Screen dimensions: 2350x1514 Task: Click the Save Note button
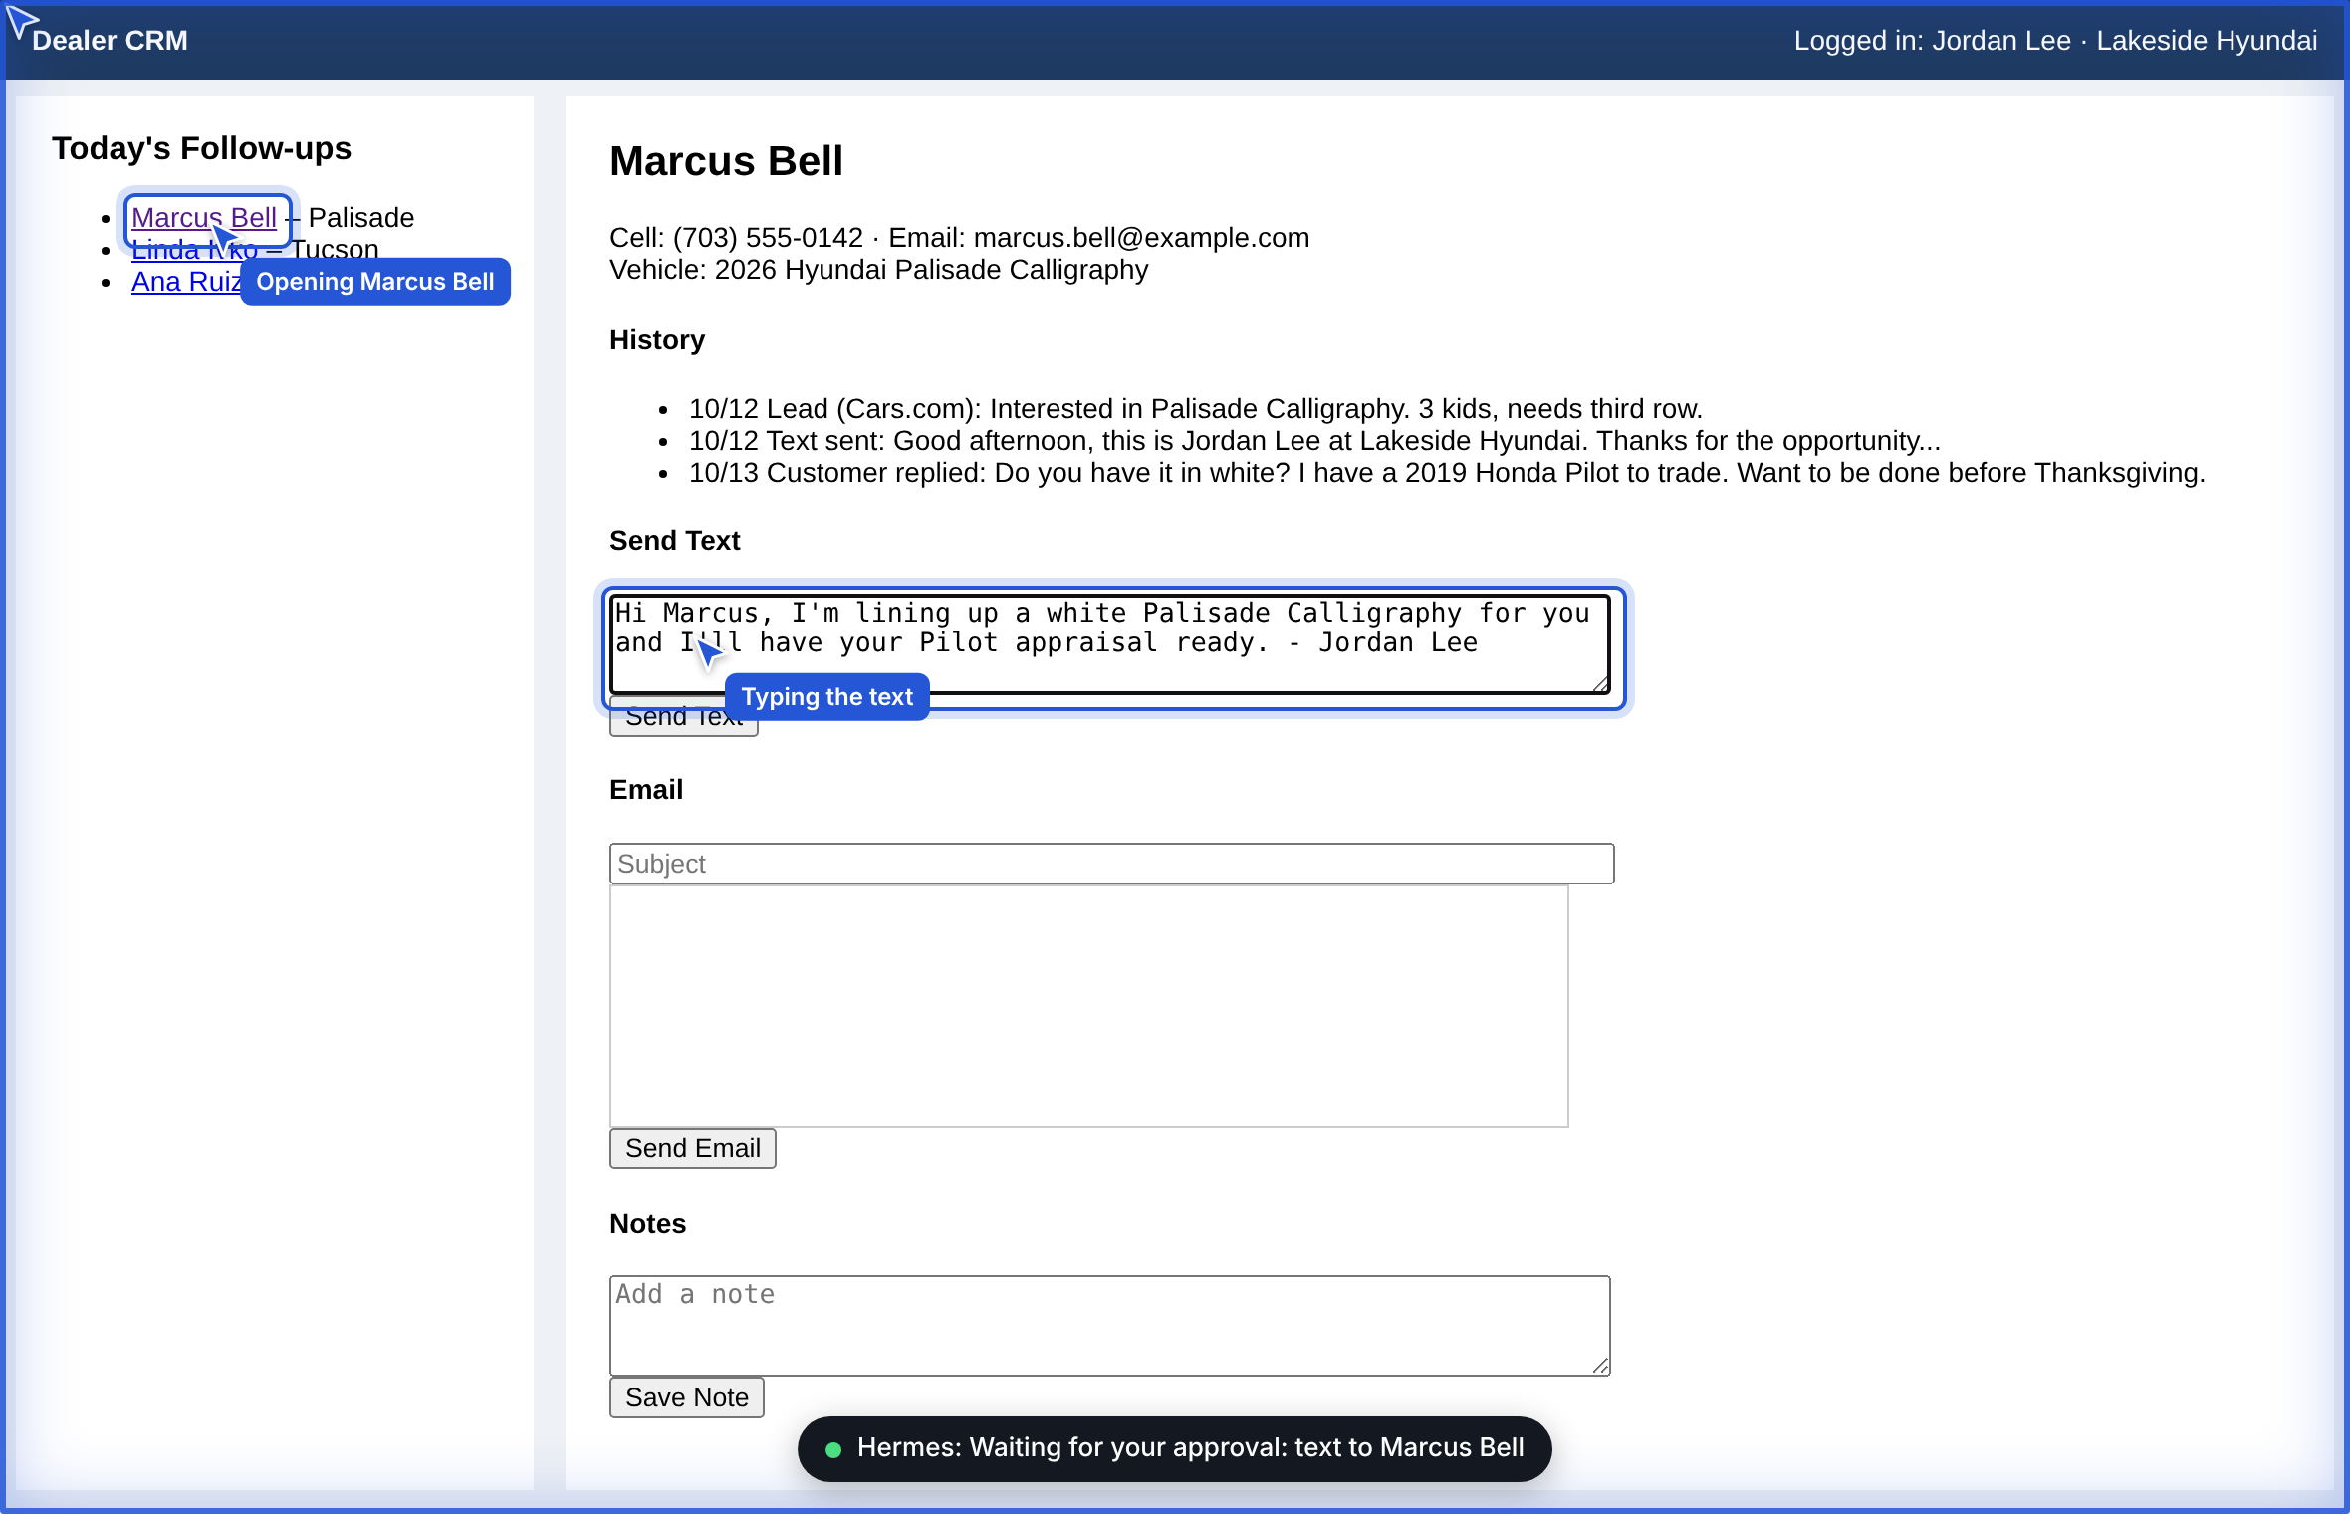click(686, 1397)
